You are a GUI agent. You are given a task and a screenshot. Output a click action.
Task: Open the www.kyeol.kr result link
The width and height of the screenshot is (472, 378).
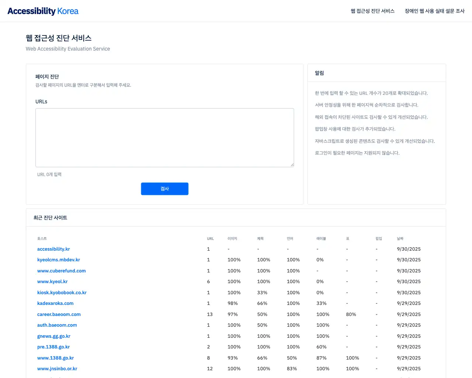click(x=52, y=281)
